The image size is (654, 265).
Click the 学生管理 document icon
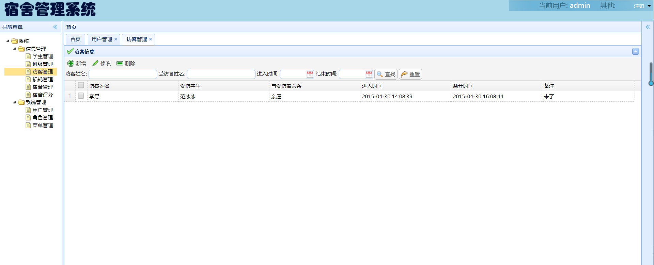[28, 56]
